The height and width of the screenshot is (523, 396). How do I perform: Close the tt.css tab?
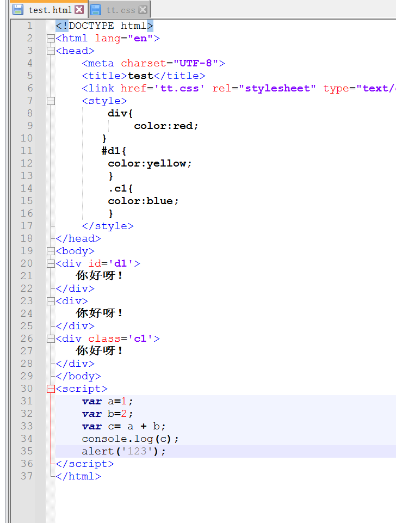[x=143, y=10]
